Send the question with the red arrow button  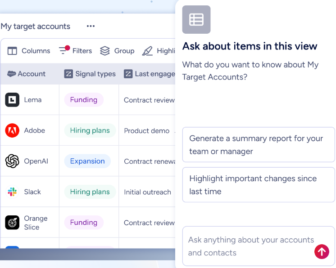(322, 251)
